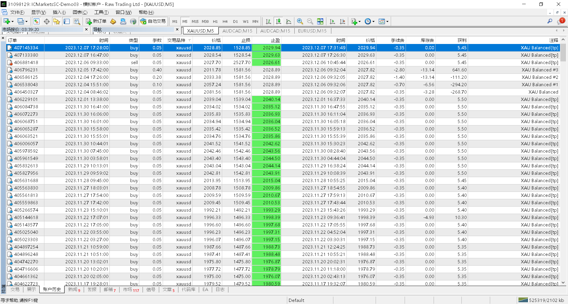The height and width of the screenshot is (304, 568).
Task: Switch to the EURUSD,M15 chart tab
Action: [312, 31]
